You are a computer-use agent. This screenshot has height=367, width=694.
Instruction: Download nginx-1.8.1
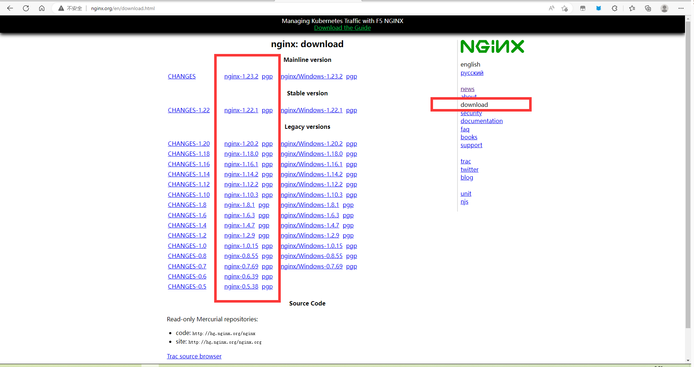(239, 205)
